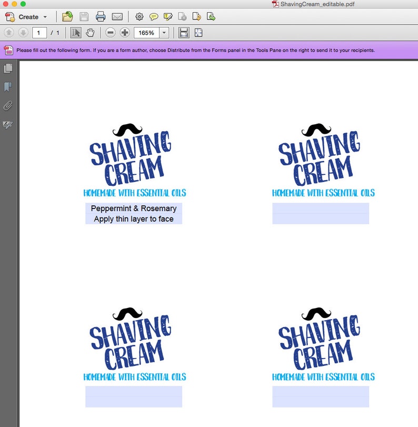Screen dimensions: 418x427
Task: Go to previous page arrow
Action: 9,33
